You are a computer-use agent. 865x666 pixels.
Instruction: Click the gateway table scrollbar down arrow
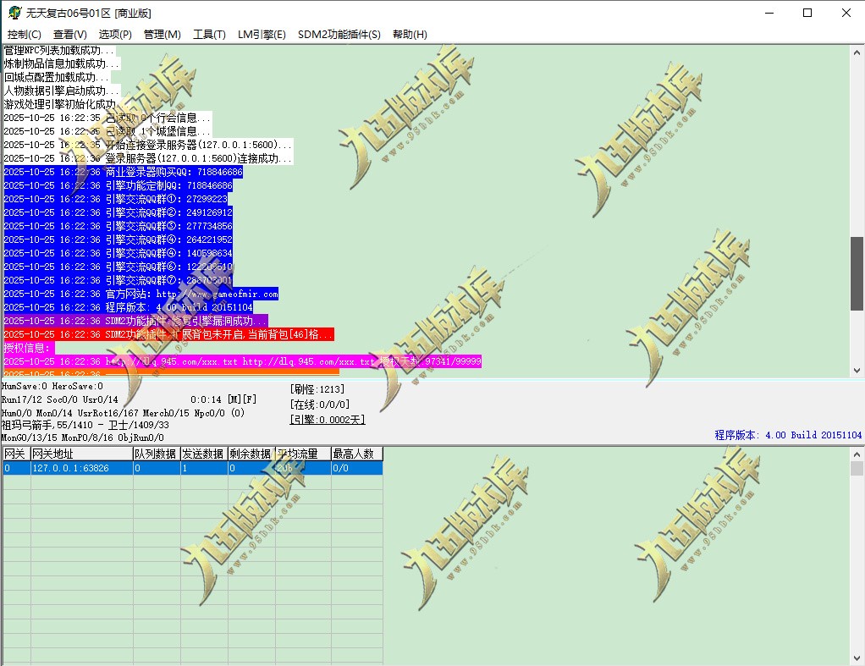click(857, 658)
